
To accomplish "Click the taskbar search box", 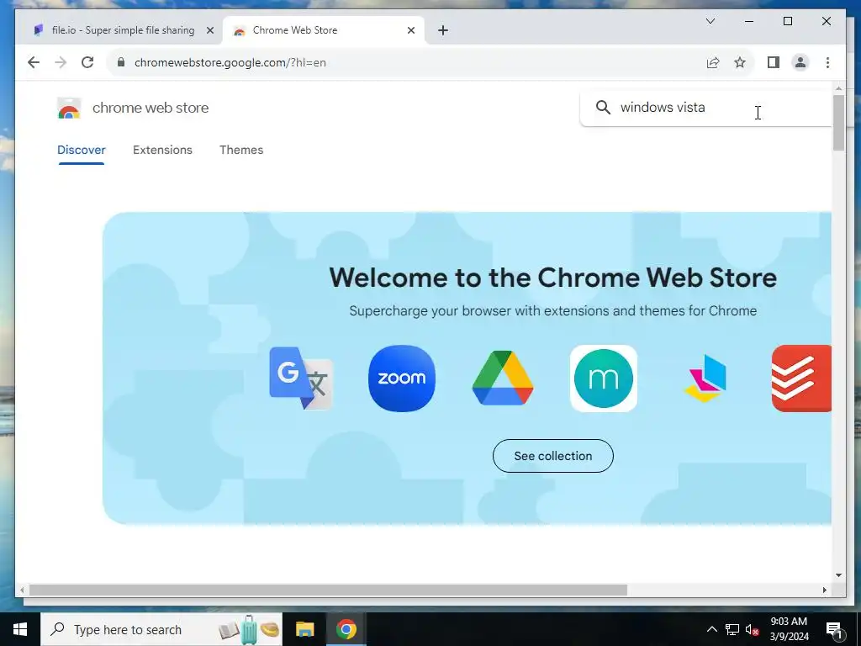I will tap(161, 629).
